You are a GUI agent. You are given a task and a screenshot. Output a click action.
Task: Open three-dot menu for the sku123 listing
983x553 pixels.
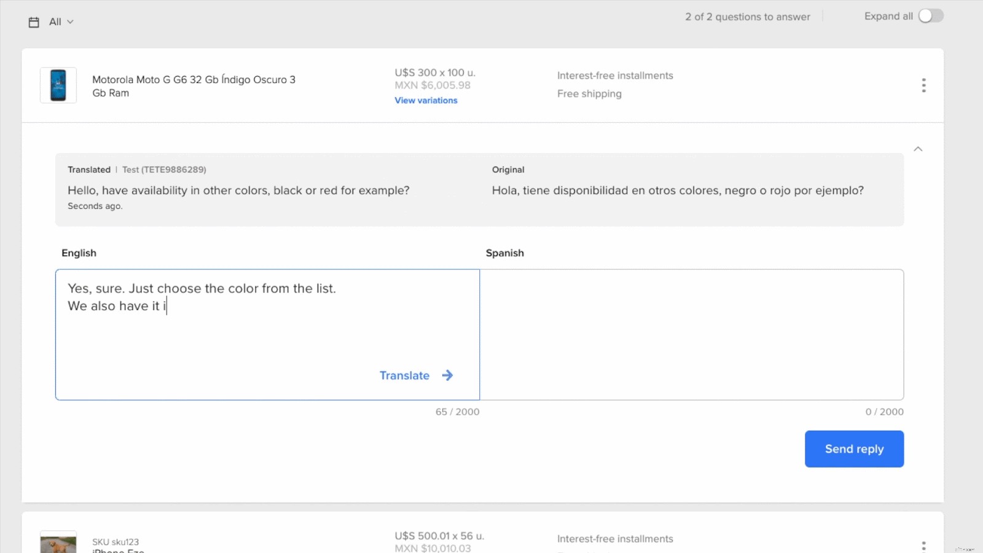click(923, 546)
